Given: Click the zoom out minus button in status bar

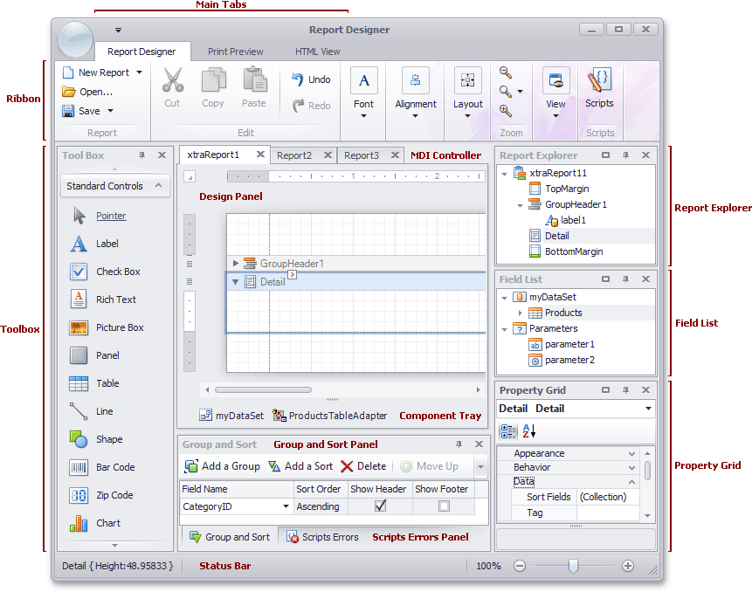Looking at the screenshot, I should click(520, 566).
